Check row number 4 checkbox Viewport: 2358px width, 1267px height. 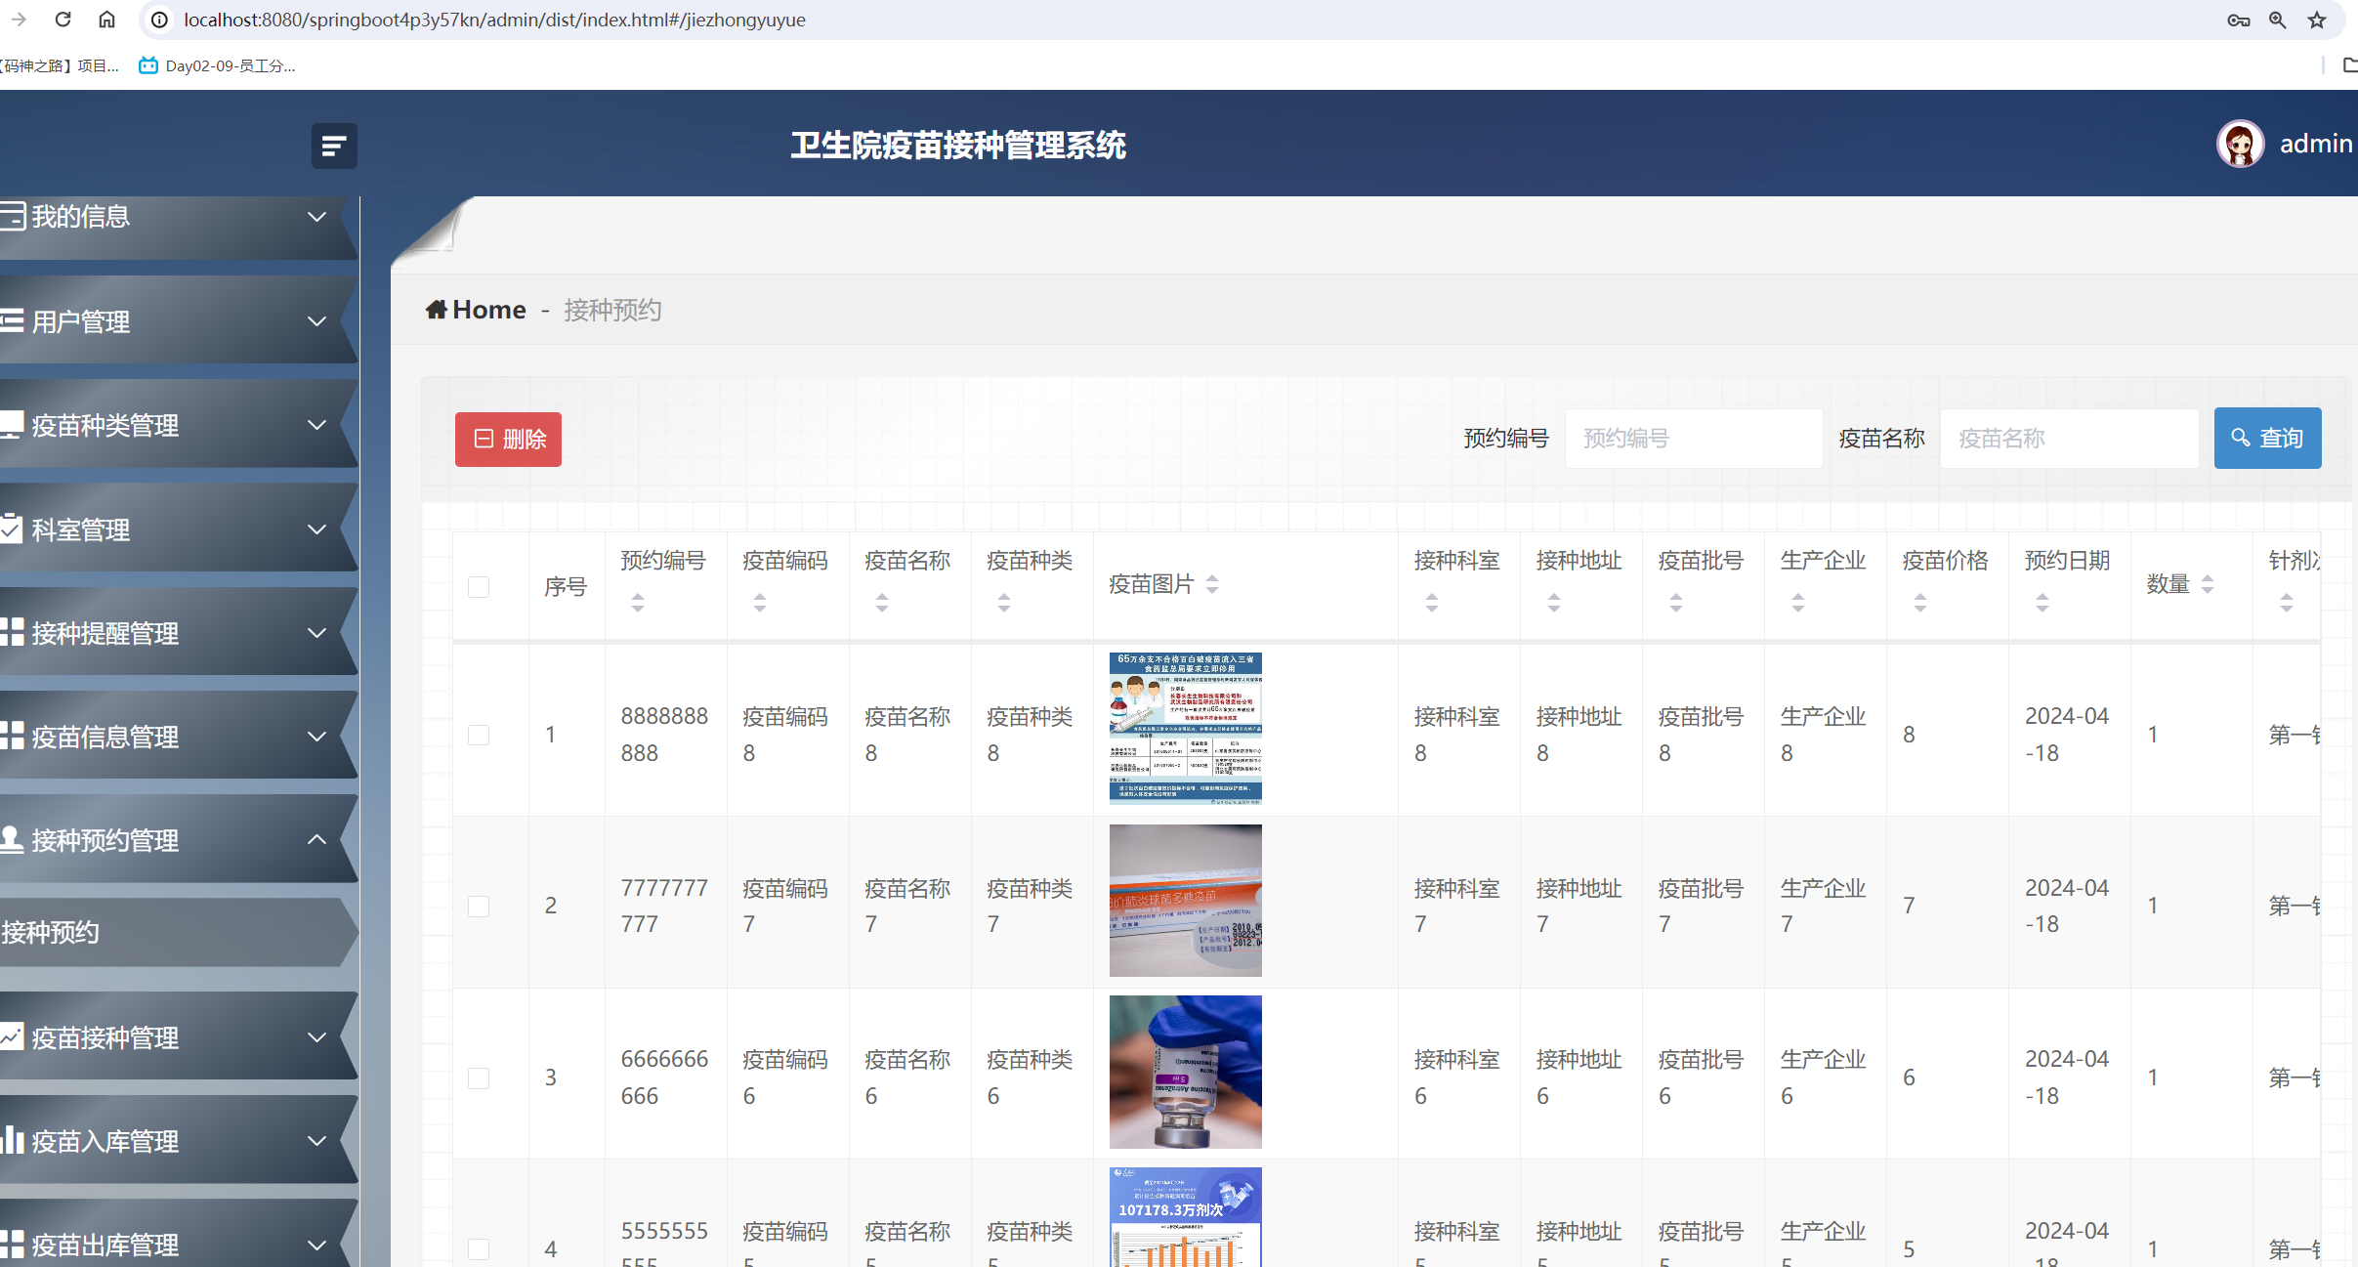pyautogui.click(x=479, y=1248)
